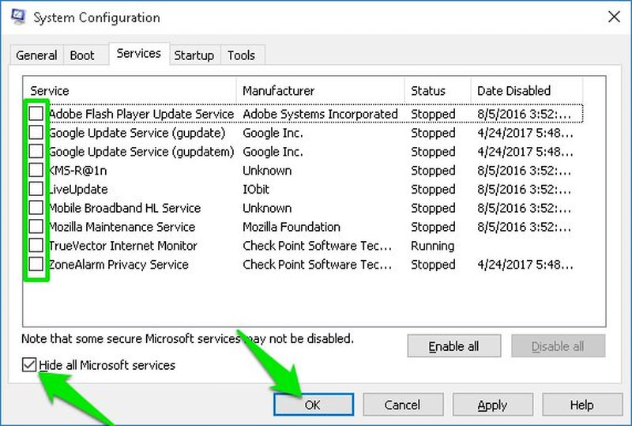Open Help for System Configuration

click(x=581, y=405)
